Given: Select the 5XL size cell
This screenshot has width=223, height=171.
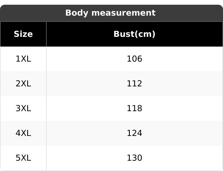Looking at the screenshot, I should tap(23, 158).
